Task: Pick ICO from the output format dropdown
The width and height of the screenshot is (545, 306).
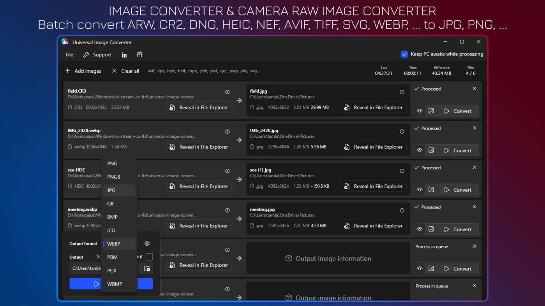Action: tap(111, 230)
